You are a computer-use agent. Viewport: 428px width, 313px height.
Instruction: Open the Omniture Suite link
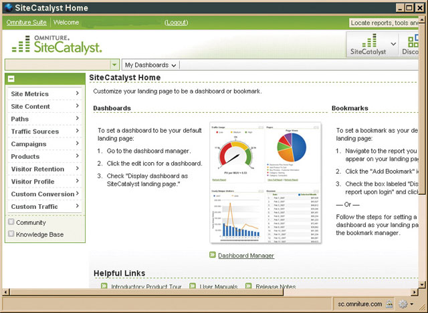tap(27, 22)
